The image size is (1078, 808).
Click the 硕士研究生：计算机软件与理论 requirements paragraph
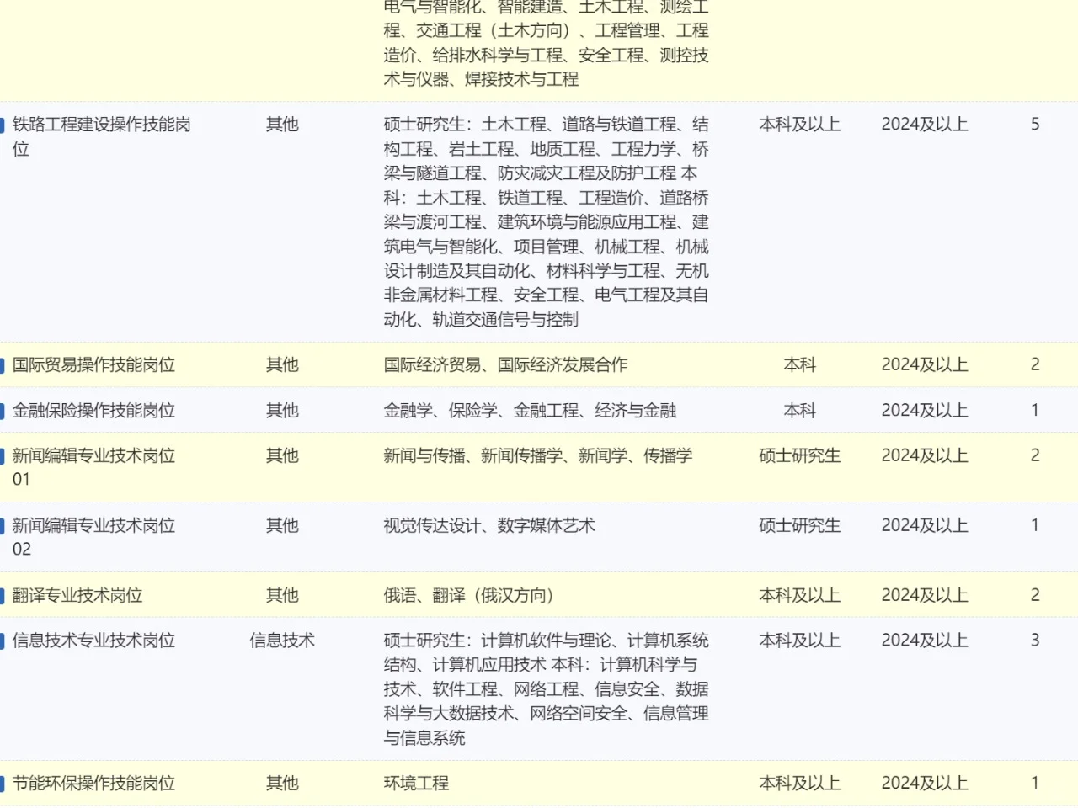(x=546, y=688)
